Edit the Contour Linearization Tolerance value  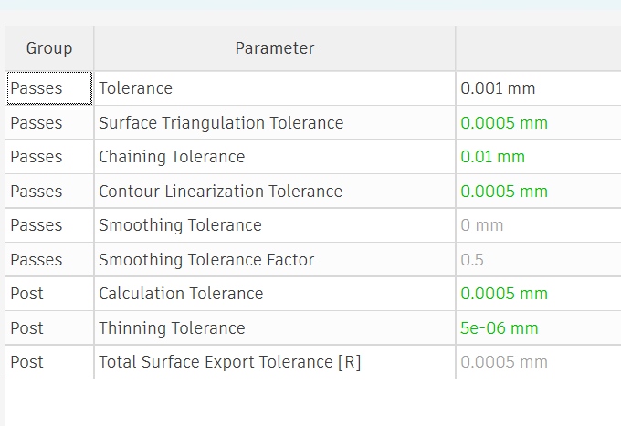504,192
